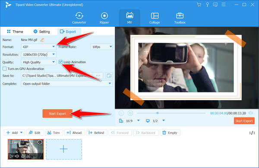Viewport: 259px width, 168px height.
Task: Open the Frame Rate dropdown showing 10fps
Action: 101,47
